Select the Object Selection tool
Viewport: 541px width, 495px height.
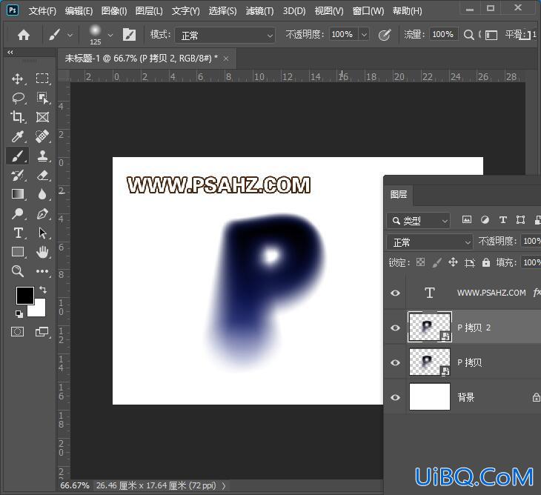click(42, 98)
